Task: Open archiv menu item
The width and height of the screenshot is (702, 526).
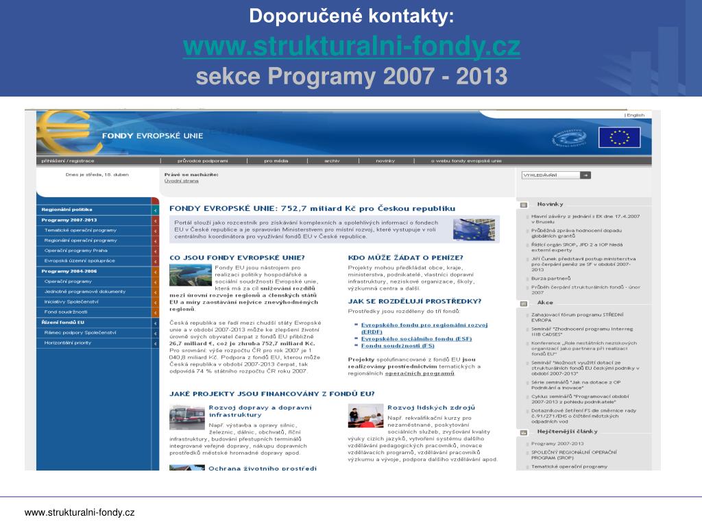Action: click(x=332, y=161)
